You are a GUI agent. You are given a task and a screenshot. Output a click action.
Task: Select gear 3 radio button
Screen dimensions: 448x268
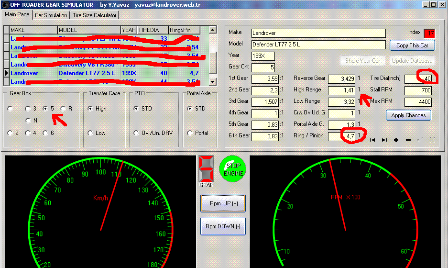tap(28, 109)
